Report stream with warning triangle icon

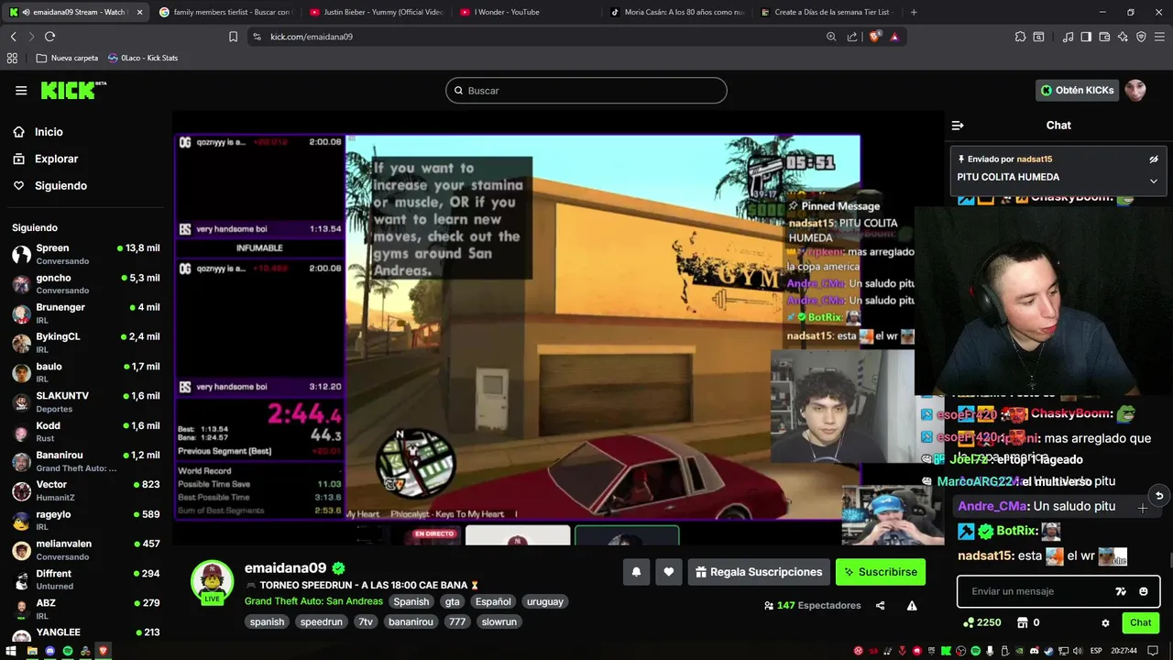[912, 606]
